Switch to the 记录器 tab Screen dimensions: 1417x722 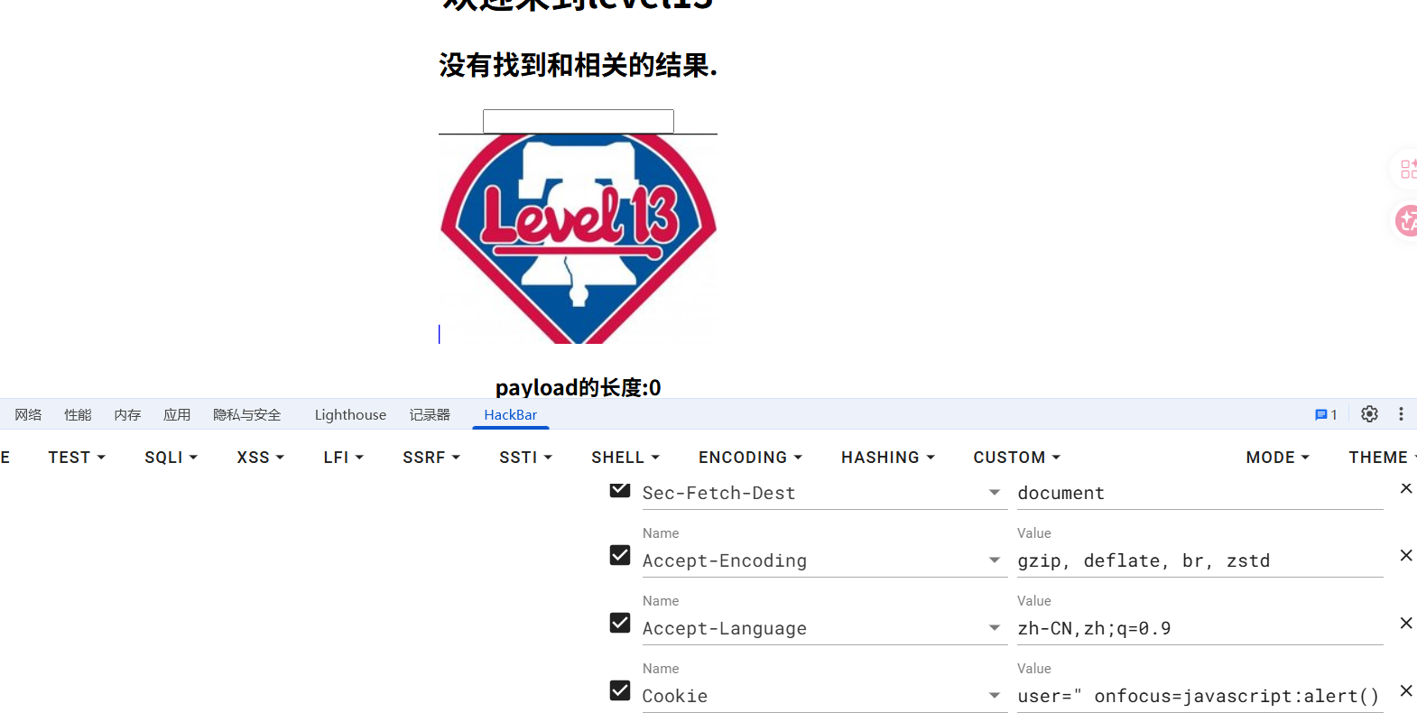point(430,414)
